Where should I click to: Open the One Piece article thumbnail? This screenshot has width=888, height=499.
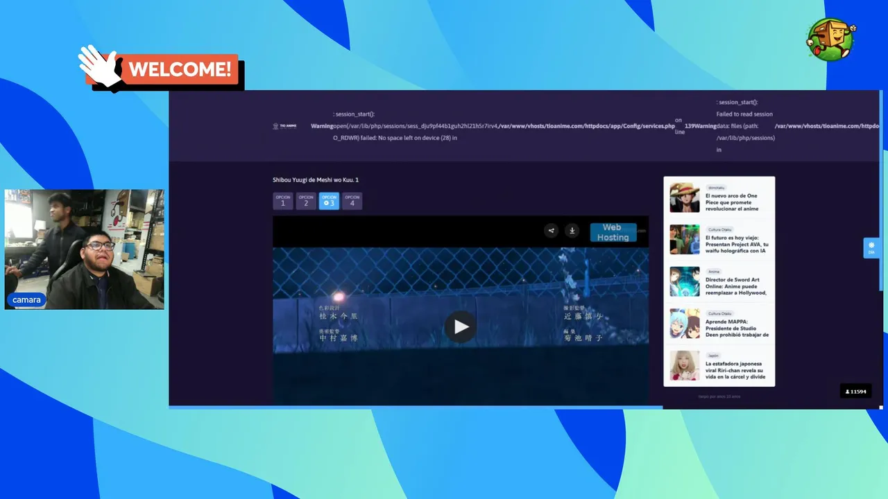click(684, 198)
